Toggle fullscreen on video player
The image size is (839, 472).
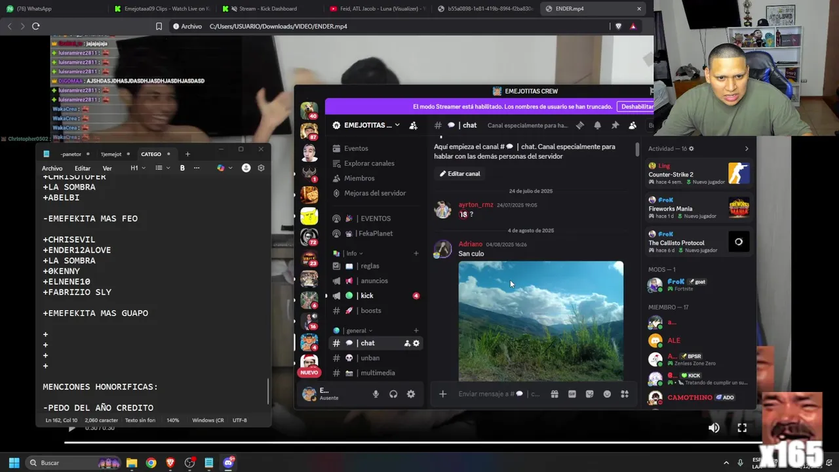742,427
